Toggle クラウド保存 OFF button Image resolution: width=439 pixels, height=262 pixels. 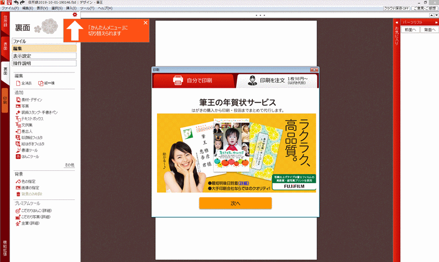pos(396,9)
